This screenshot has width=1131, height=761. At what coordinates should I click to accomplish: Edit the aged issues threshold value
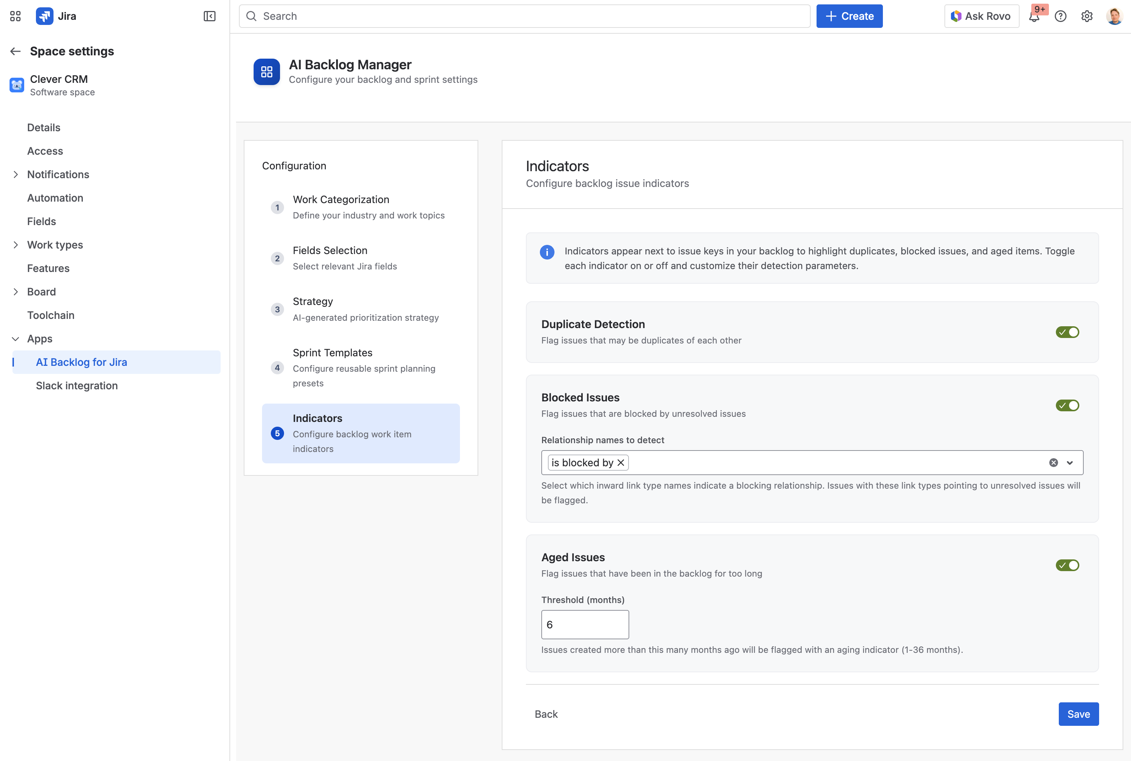click(584, 624)
